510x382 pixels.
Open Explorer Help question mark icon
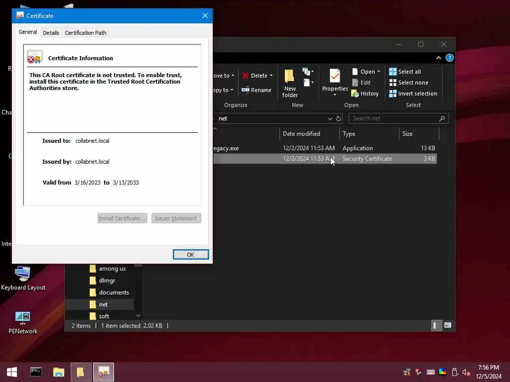(x=450, y=58)
